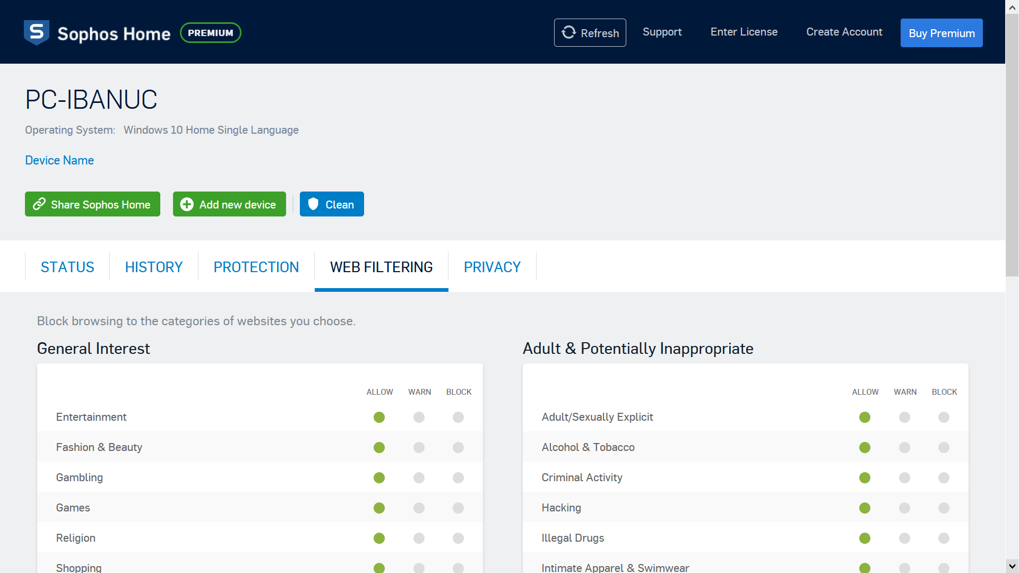
Task: Click the scrollbar down arrow
Action: [x=1012, y=566]
